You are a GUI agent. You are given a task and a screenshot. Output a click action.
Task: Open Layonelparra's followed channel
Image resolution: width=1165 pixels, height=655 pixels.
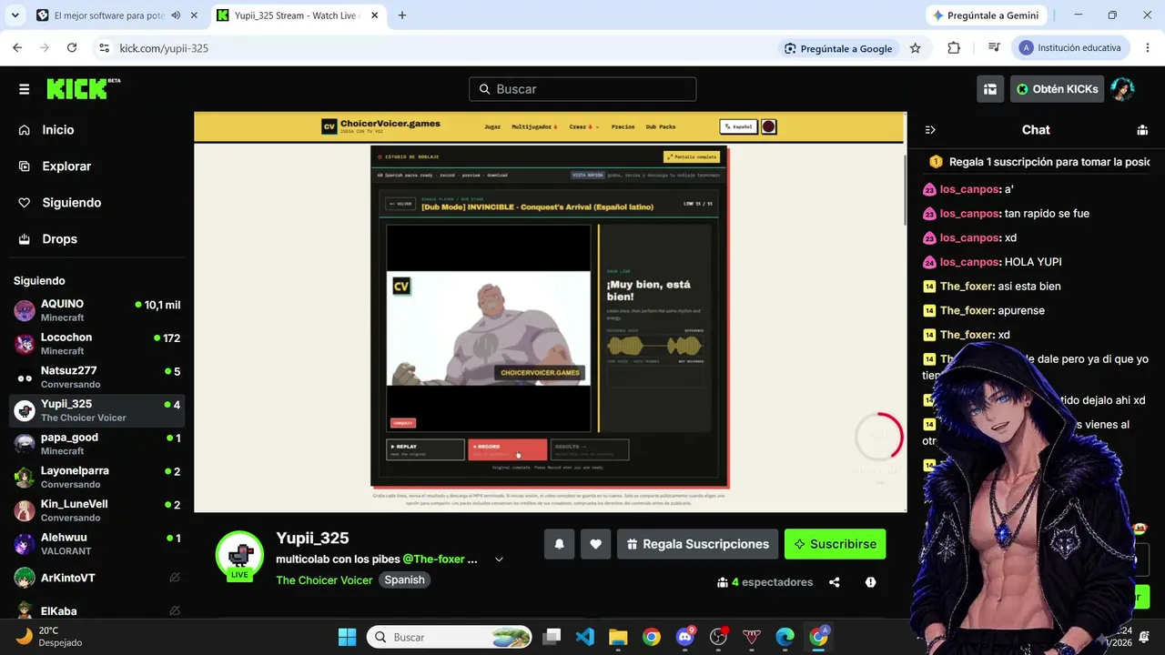(97, 478)
